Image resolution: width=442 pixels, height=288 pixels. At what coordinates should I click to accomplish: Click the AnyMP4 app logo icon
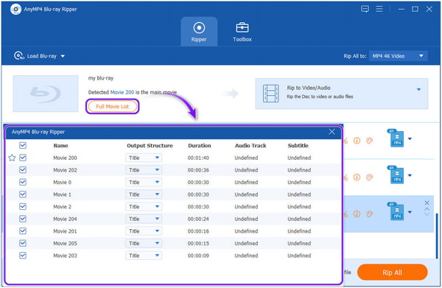point(15,10)
